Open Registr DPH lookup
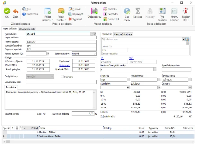Screen dimensions: 197x145 tap(186, 14)
